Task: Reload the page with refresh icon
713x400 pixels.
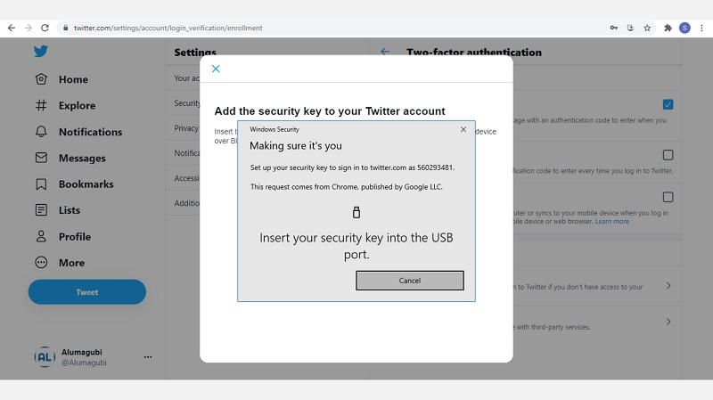Action: (x=45, y=28)
